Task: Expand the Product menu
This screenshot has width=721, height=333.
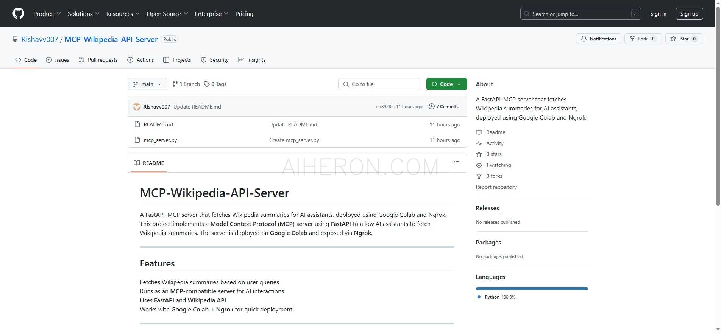Action: (x=47, y=14)
